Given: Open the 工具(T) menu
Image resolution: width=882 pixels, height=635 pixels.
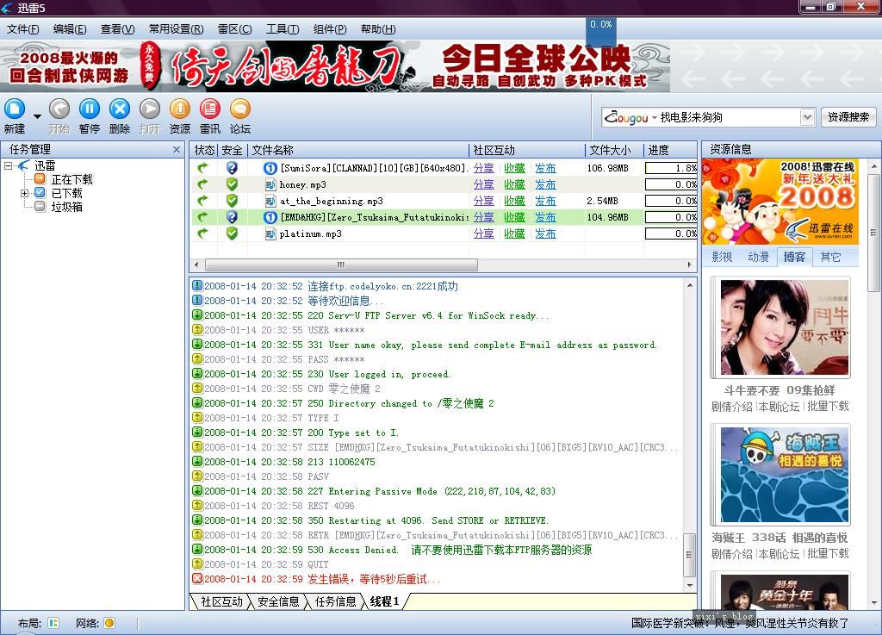Looking at the screenshot, I should [282, 29].
